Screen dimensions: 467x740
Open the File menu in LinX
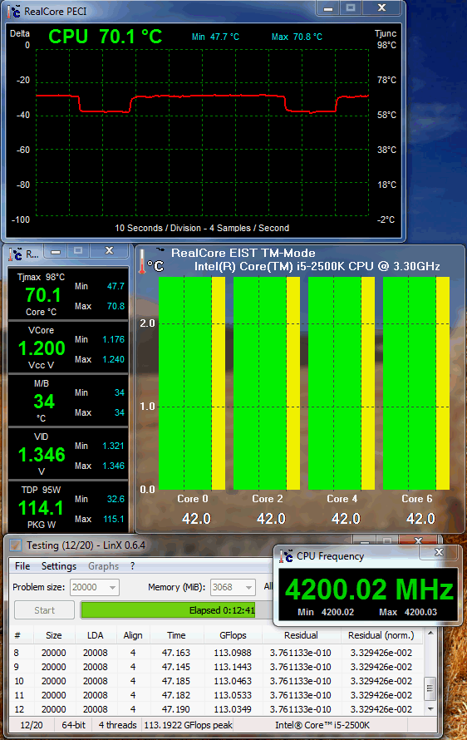pos(22,566)
